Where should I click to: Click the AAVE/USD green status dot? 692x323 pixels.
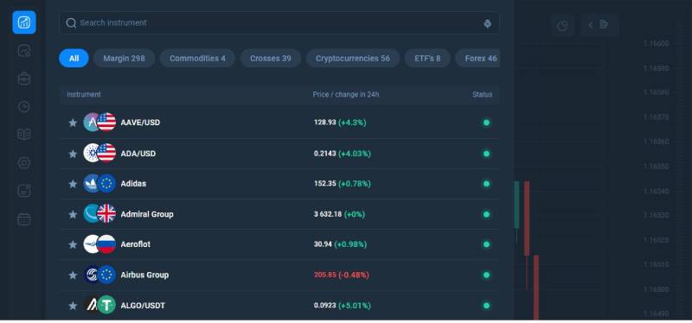(x=486, y=123)
